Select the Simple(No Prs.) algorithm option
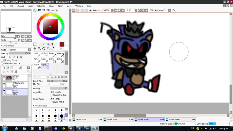This screenshot has width=233, height=131. (51, 95)
